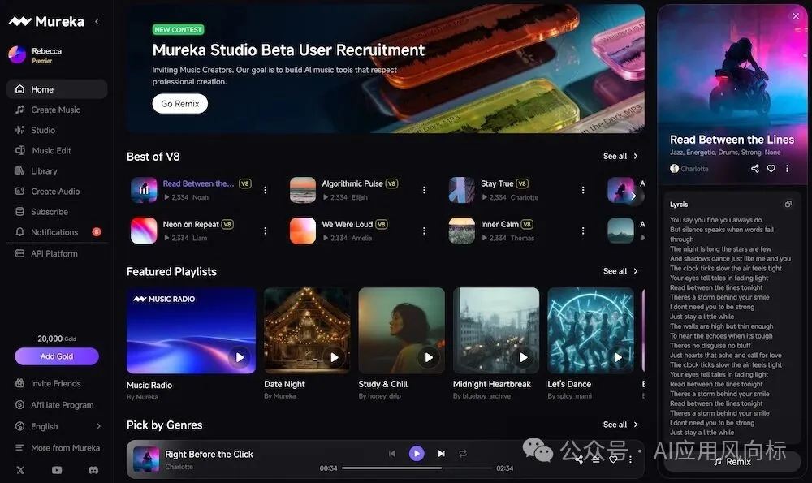
Task: Open the Discord link icon in sidebar
Action: coord(93,470)
